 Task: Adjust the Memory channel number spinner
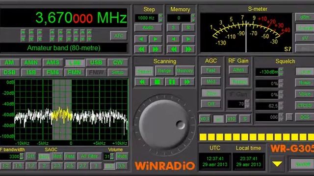[193, 18]
